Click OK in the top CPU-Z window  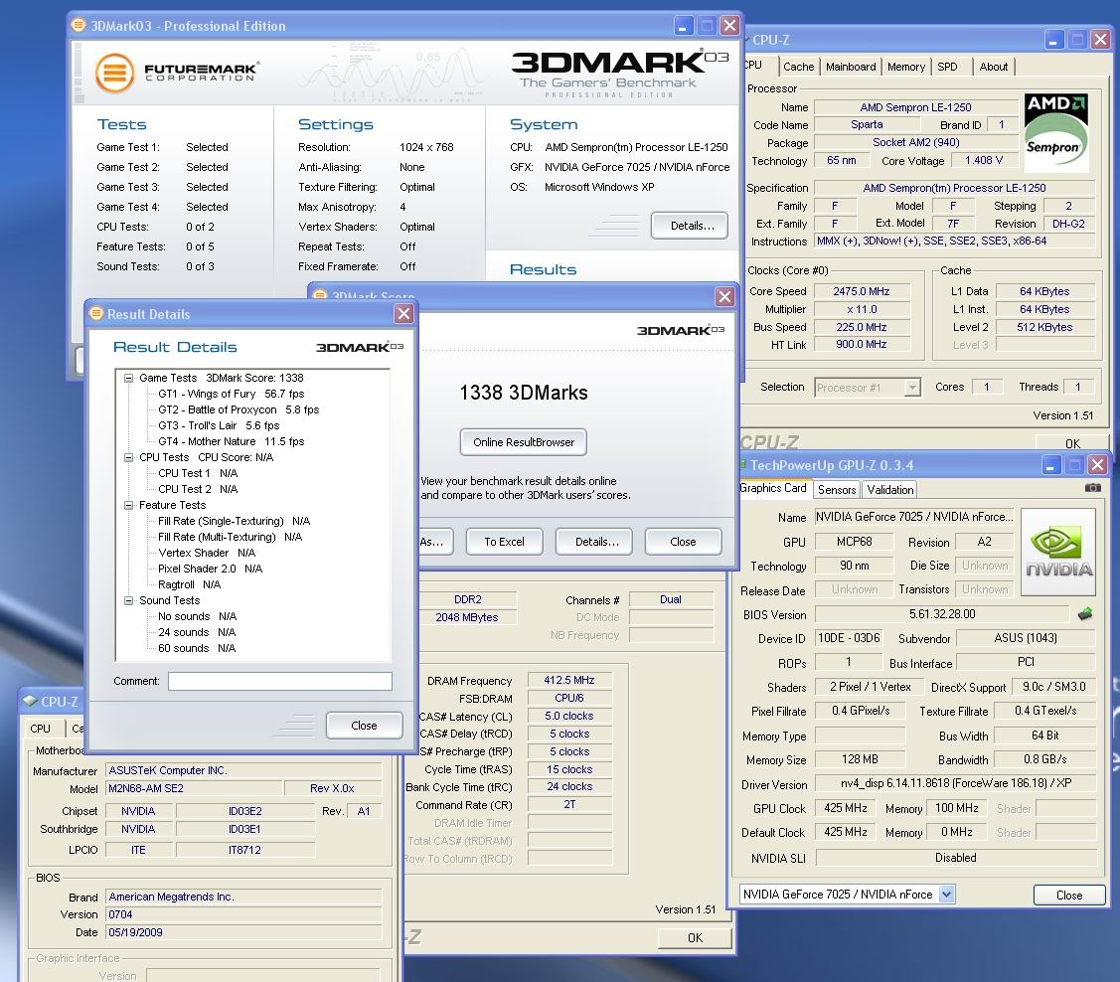[1073, 443]
